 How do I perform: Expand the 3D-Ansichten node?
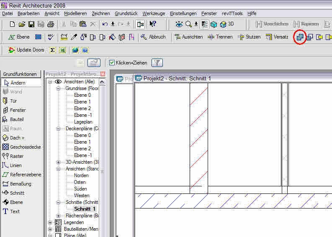[59, 162]
